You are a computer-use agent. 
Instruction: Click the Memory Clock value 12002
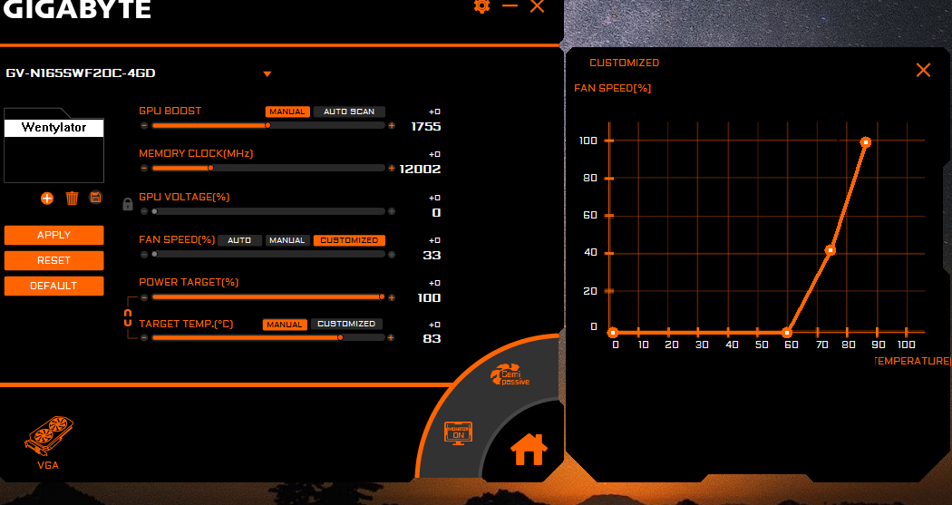(420, 169)
